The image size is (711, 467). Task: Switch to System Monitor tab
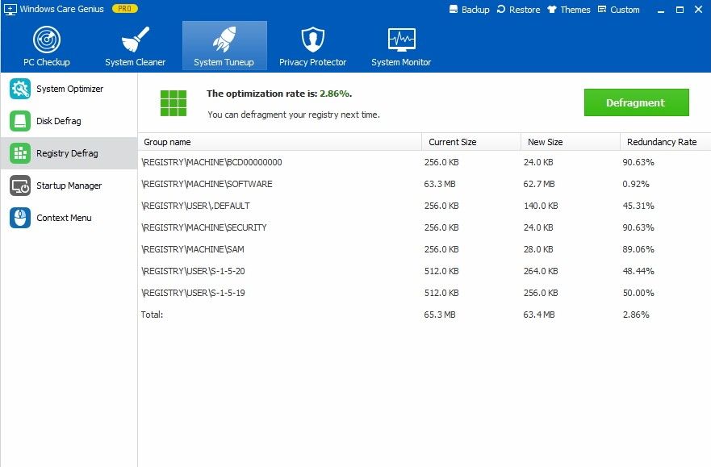401,46
